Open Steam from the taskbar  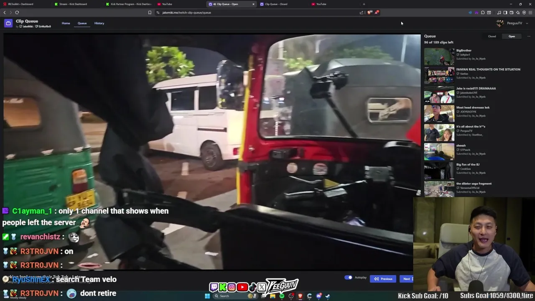point(328,296)
